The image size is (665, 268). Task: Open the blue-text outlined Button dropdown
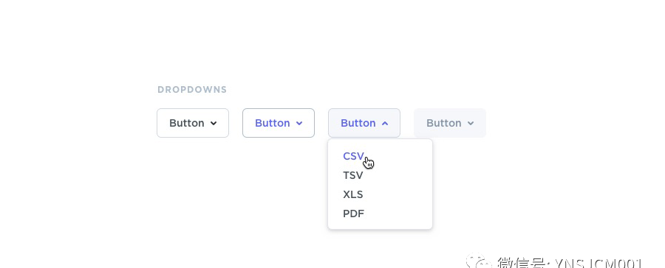[279, 123]
